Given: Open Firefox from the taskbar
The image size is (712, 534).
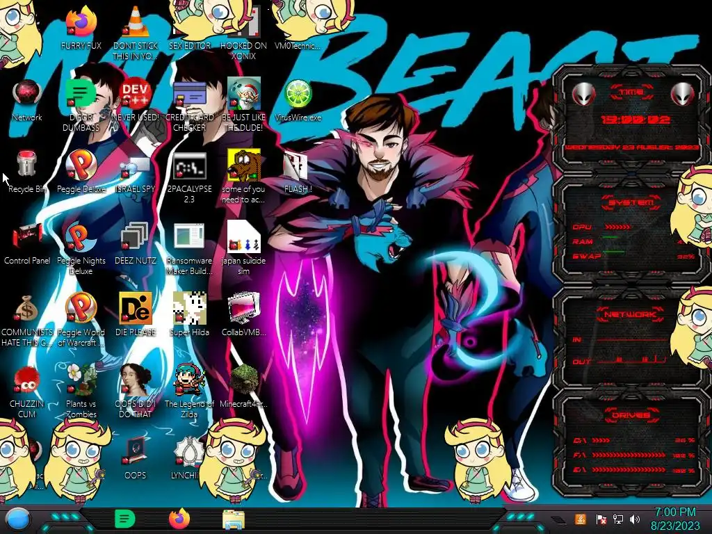Looking at the screenshot, I should coord(179,519).
